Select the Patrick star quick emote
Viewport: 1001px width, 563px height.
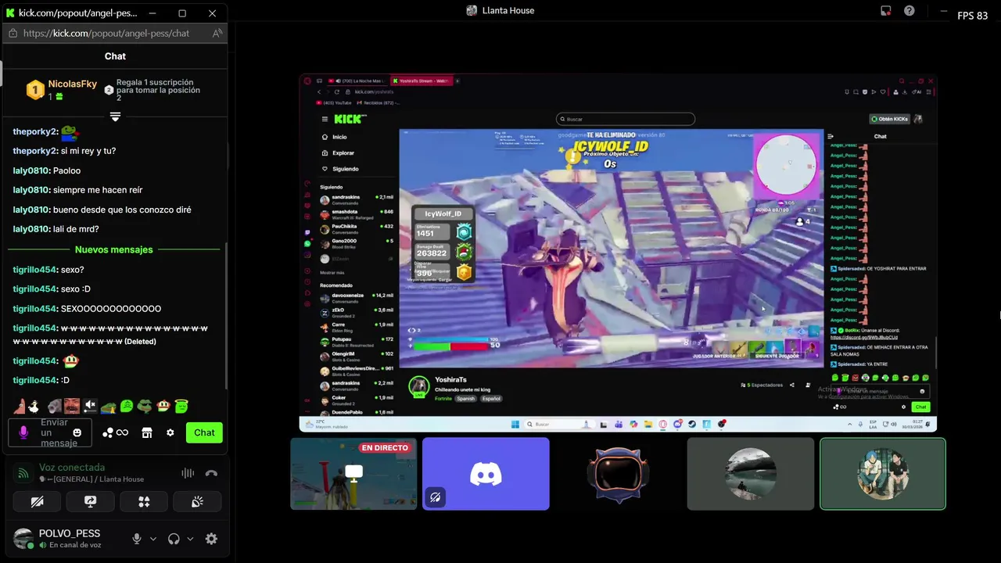(20, 406)
